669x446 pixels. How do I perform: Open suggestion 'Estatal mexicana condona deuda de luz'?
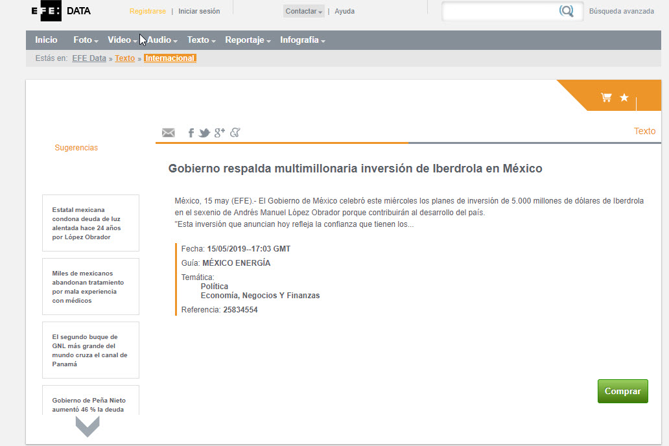point(91,223)
